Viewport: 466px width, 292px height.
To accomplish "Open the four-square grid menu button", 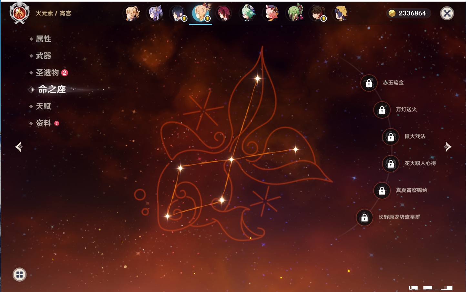I will click(x=19, y=275).
